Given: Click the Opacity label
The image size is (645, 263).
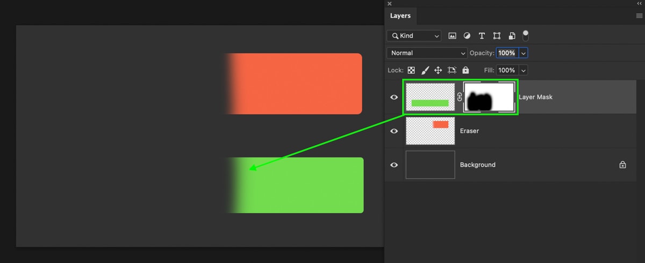Looking at the screenshot, I should 482,53.
